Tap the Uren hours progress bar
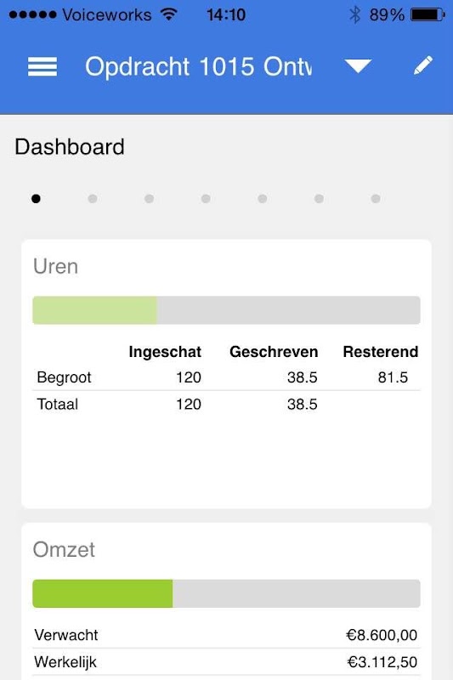453x680 pixels. click(226, 310)
